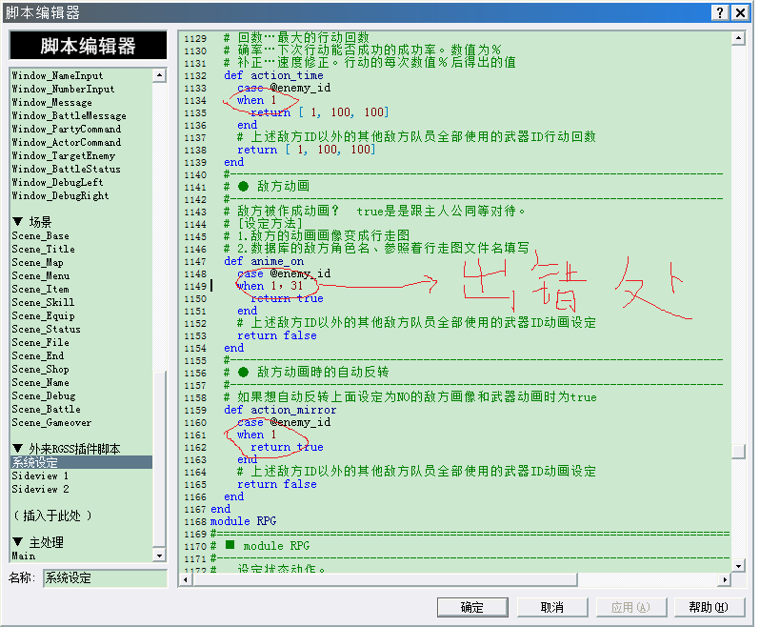Close the 脚本编辑器 window
This screenshot has height=627, width=780.
pos(740,12)
